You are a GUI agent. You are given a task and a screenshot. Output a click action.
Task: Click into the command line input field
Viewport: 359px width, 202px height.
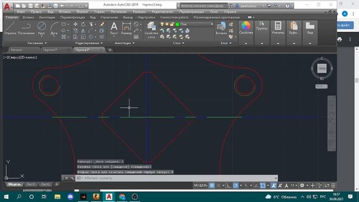176,178
